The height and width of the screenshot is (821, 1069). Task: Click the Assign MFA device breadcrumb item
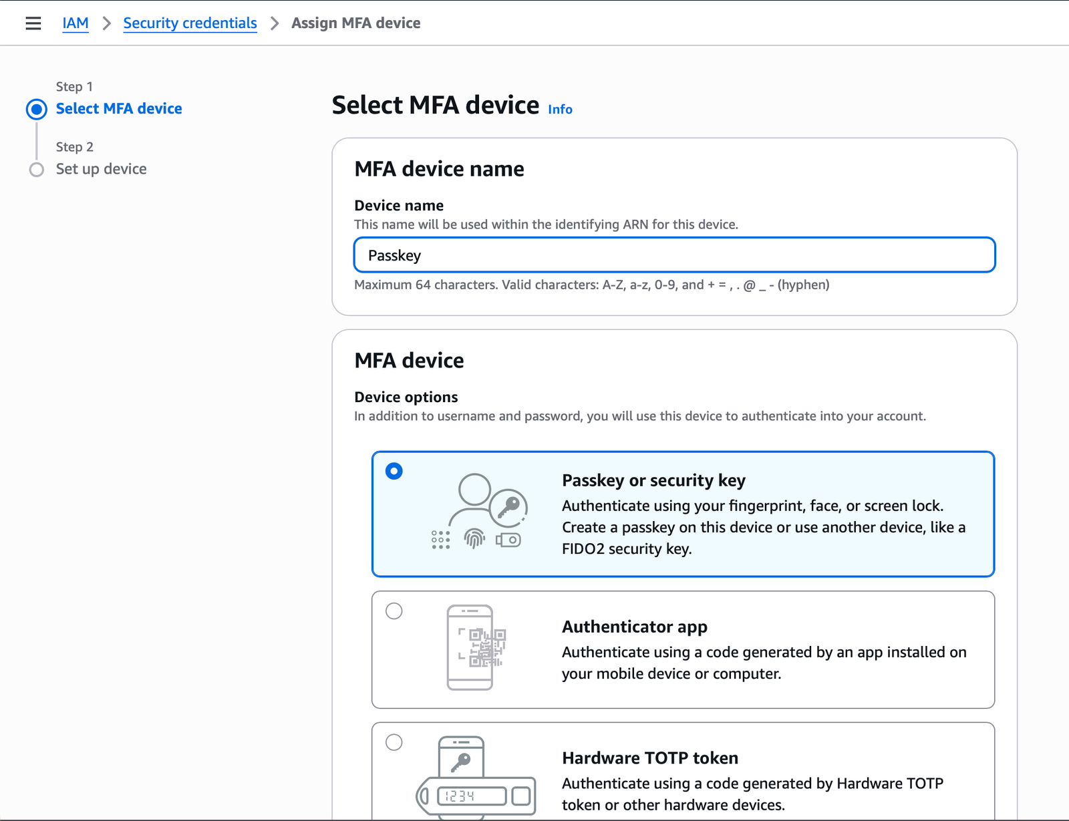click(356, 23)
